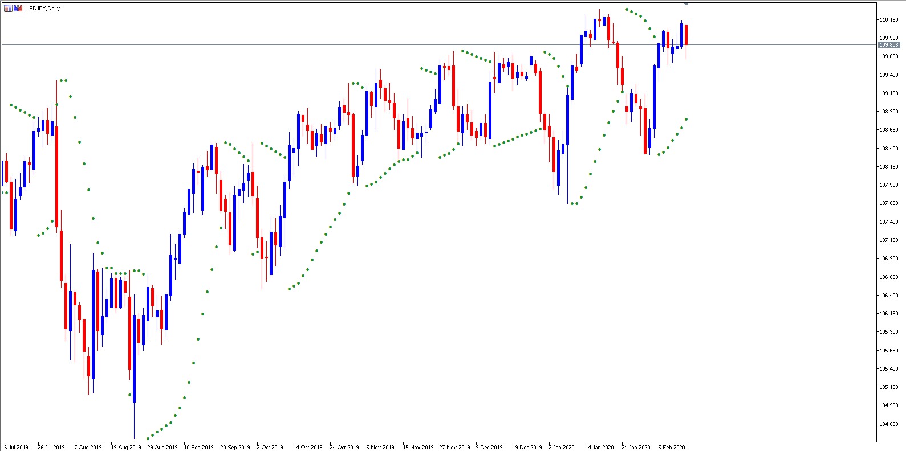
Task: Click the current price label 109.803
Action: coord(888,45)
